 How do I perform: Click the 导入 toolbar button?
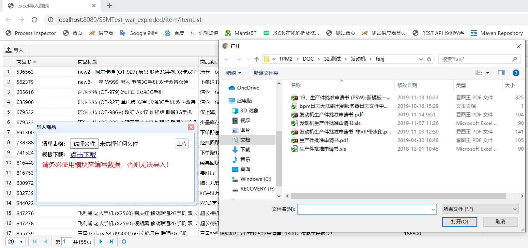point(15,50)
